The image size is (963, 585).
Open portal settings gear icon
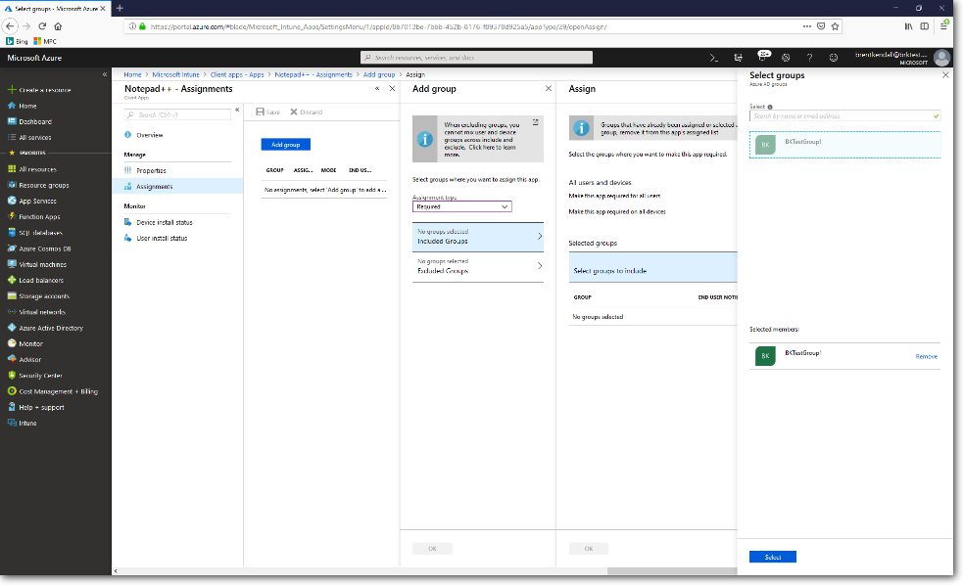click(x=786, y=58)
